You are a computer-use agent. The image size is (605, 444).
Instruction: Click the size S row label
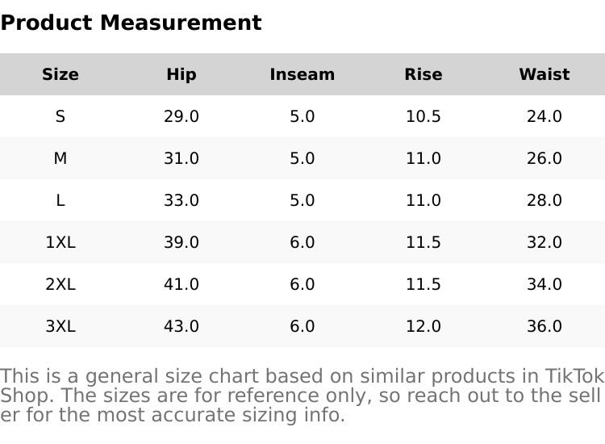tap(60, 116)
